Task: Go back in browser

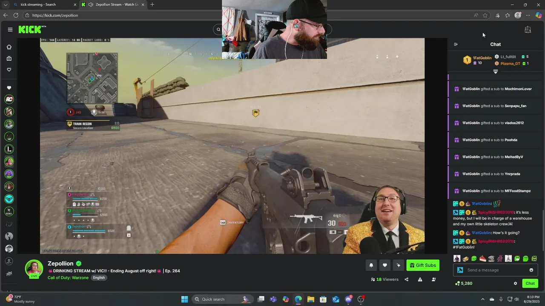Action: click(x=5, y=15)
